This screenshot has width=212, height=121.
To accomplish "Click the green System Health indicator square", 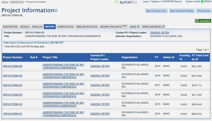I will (x=202, y=1).
